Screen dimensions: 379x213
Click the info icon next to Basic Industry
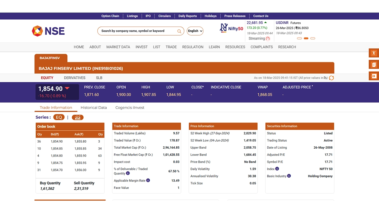(x=289, y=176)
